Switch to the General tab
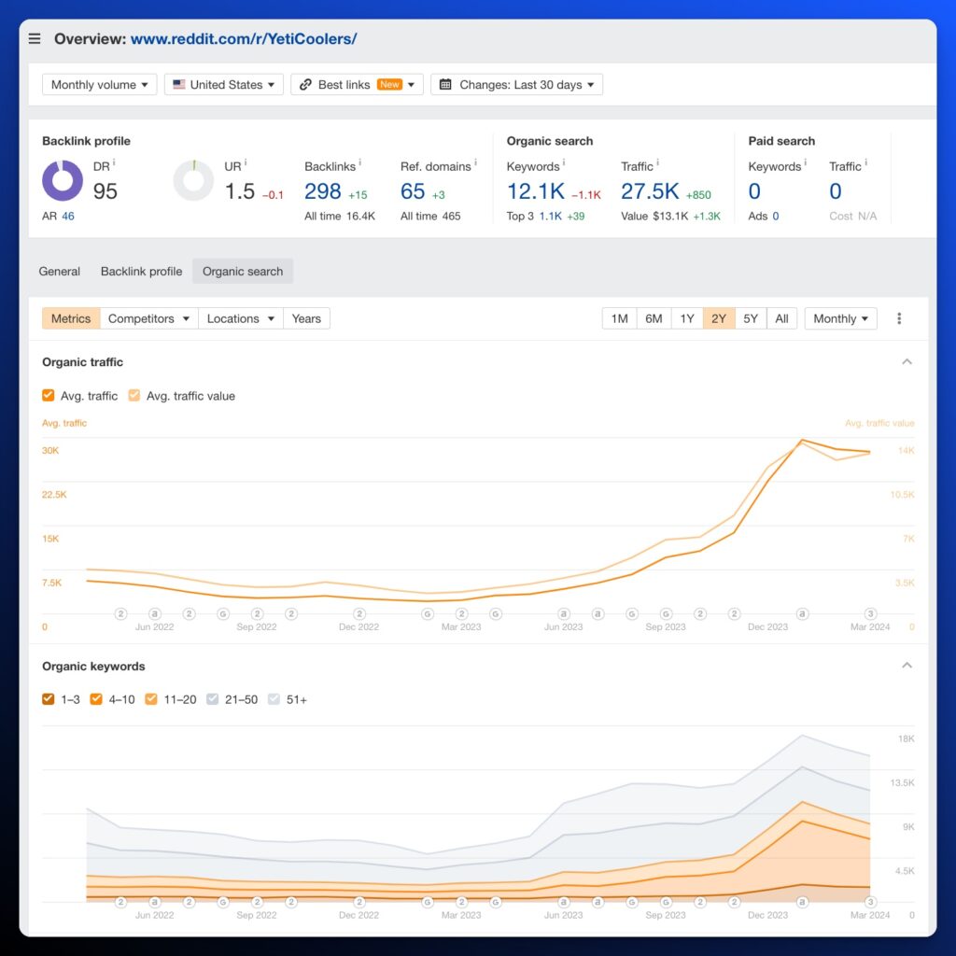 [59, 272]
